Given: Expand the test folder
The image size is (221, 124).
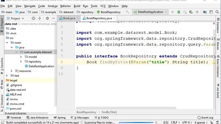Looking at the screenshot, I should (x=7, y=76).
